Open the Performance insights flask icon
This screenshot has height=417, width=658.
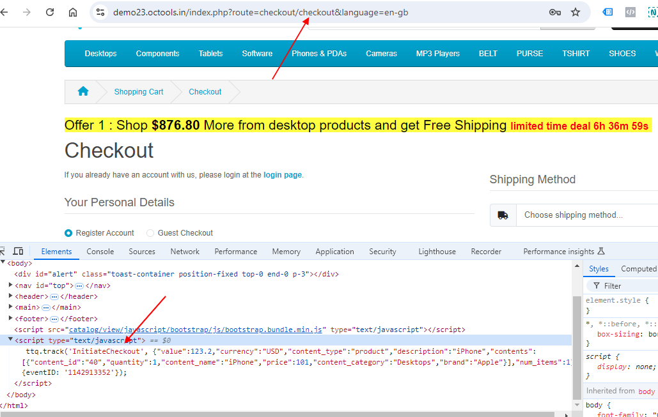tap(601, 251)
